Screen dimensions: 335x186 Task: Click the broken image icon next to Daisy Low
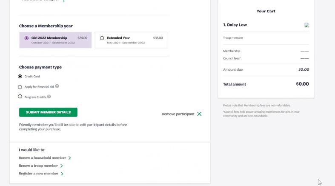(x=307, y=25)
